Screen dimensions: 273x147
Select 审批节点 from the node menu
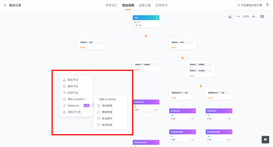[73, 80]
